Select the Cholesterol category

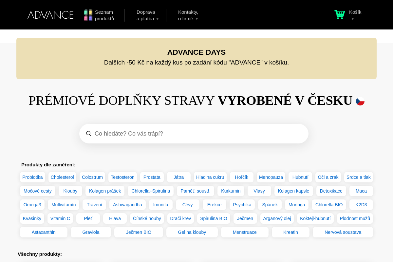point(62,177)
